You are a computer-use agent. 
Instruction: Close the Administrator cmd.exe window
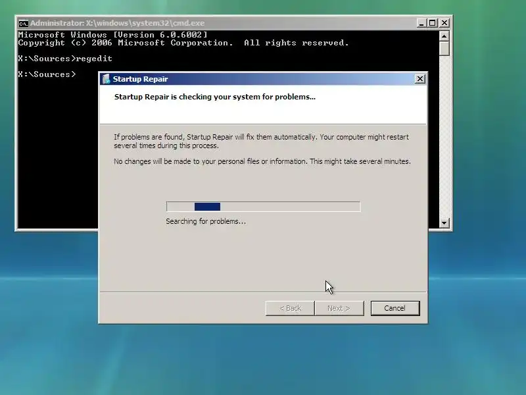444,23
